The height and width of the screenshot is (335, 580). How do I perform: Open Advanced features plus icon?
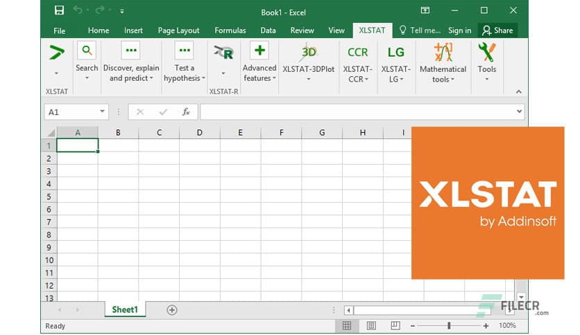tap(259, 50)
